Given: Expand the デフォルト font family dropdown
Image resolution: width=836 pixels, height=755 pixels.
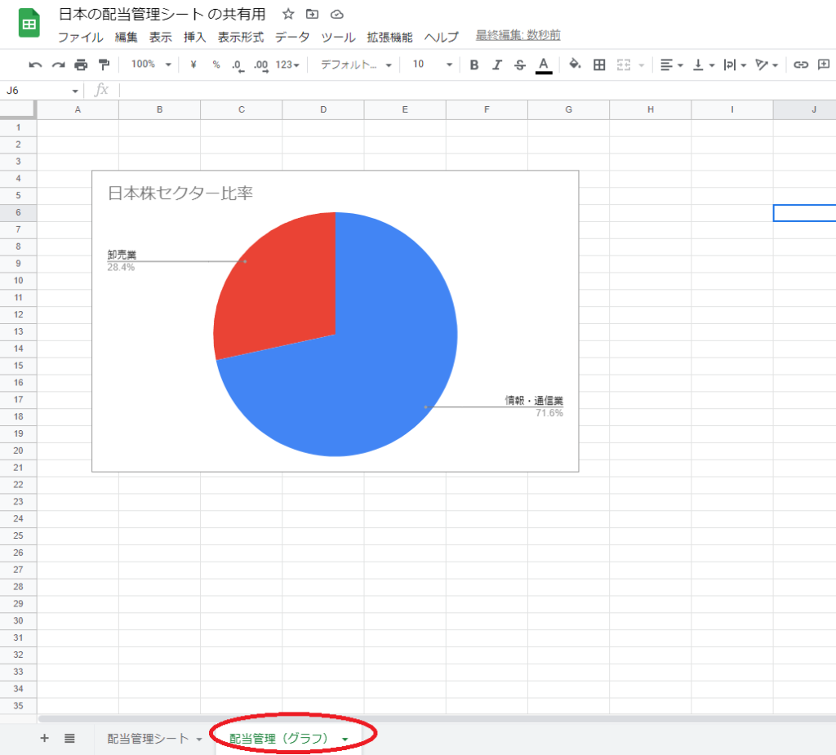Looking at the screenshot, I should click(x=355, y=64).
